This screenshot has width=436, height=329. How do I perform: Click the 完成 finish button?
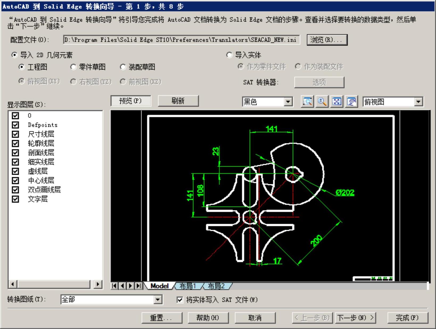pos(408,318)
